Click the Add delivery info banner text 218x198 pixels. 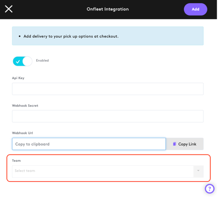[x=71, y=36]
